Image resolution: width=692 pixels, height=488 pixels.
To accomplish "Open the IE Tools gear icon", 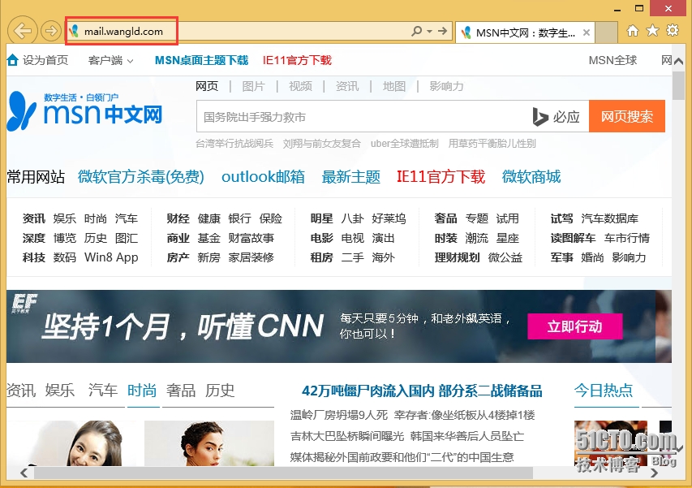I will click(673, 31).
